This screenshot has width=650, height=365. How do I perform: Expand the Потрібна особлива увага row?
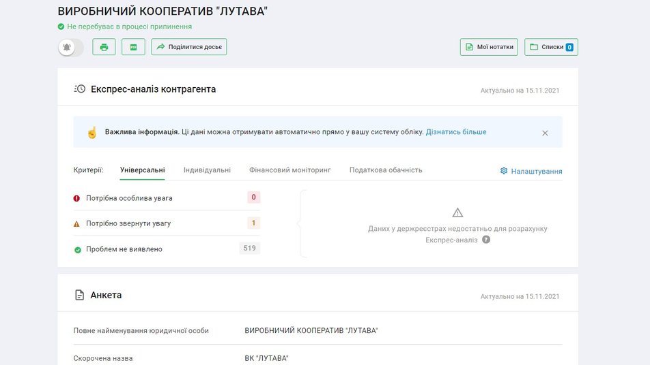pos(129,198)
